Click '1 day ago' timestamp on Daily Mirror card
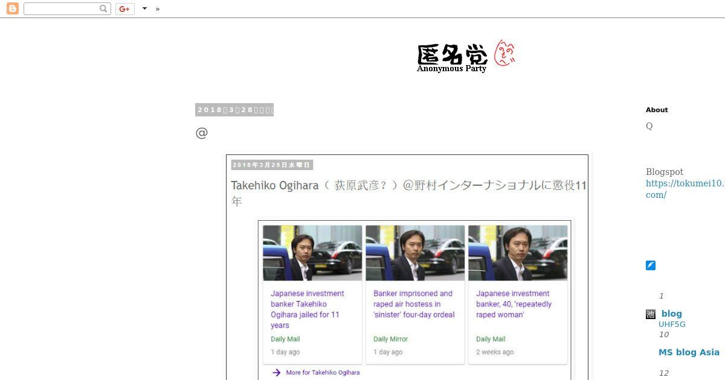This screenshot has height=380, width=725. coord(388,352)
